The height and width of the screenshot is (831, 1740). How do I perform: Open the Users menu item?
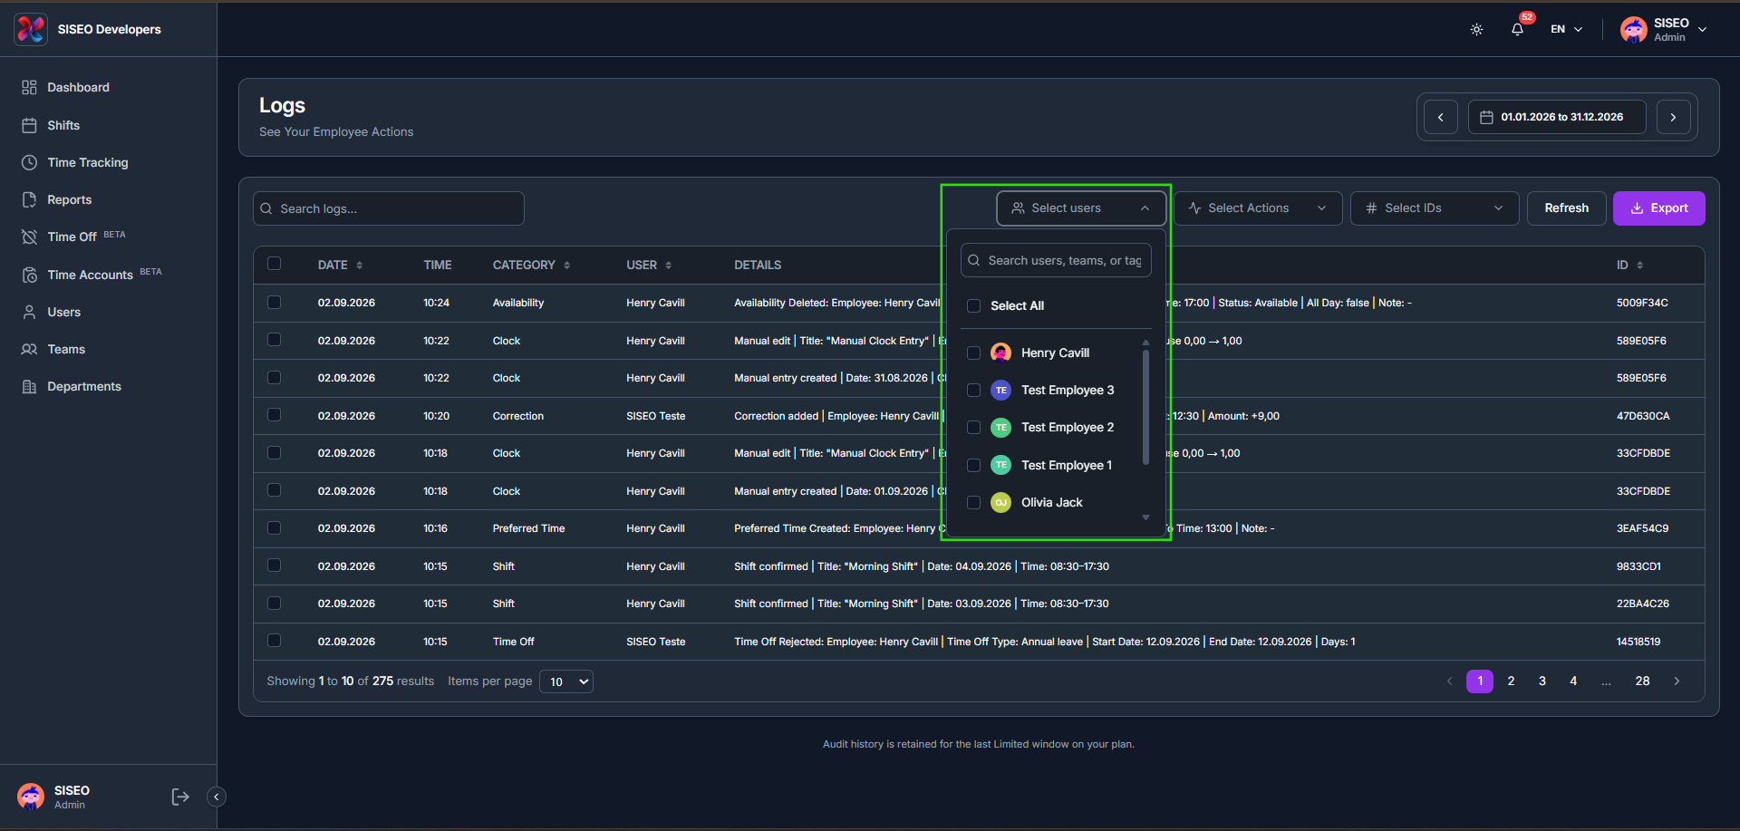pos(63,312)
